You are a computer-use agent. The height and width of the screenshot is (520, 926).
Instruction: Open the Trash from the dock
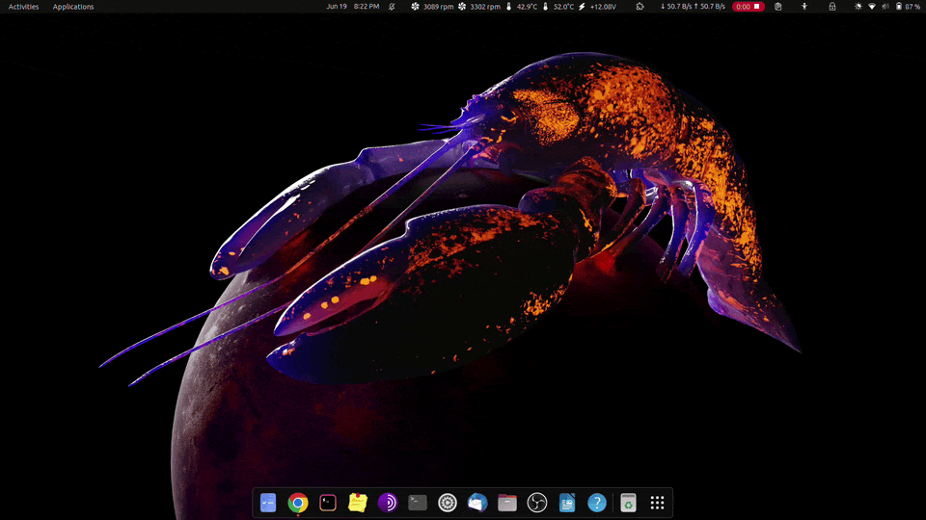(x=628, y=503)
